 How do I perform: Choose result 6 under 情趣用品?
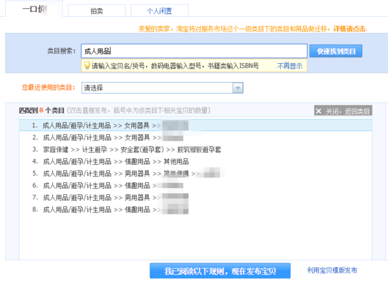tap(103, 185)
